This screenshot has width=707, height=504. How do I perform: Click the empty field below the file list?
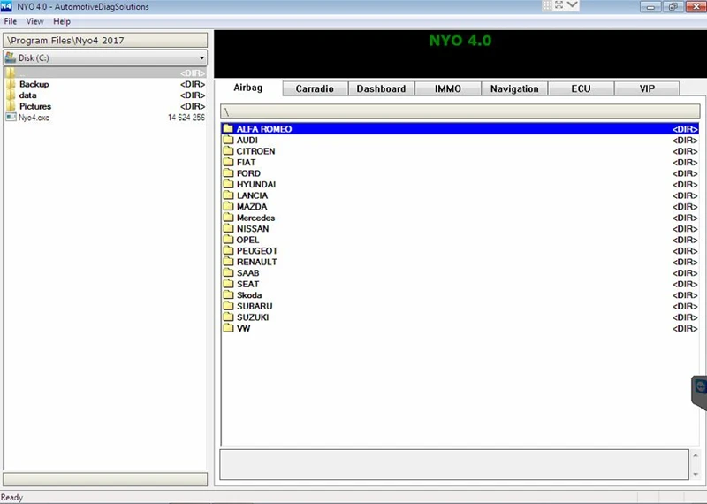pyautogui.click(x=105, y=479)
